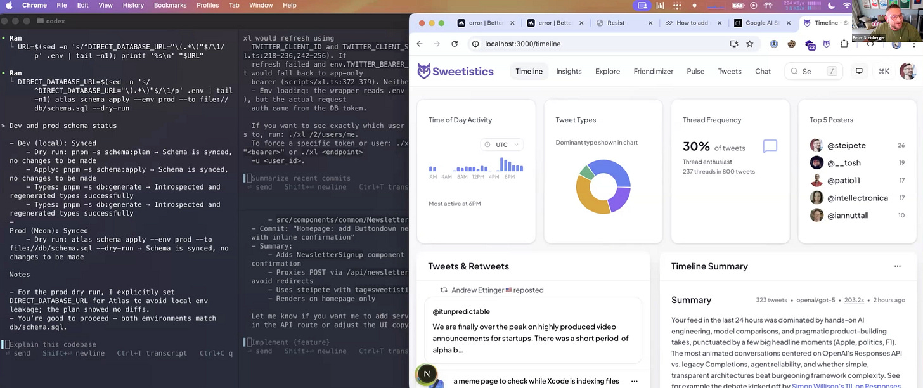This screenshot has width=923, height=388.
Task: Open the Tweets tab
Action: pos(730,71)
